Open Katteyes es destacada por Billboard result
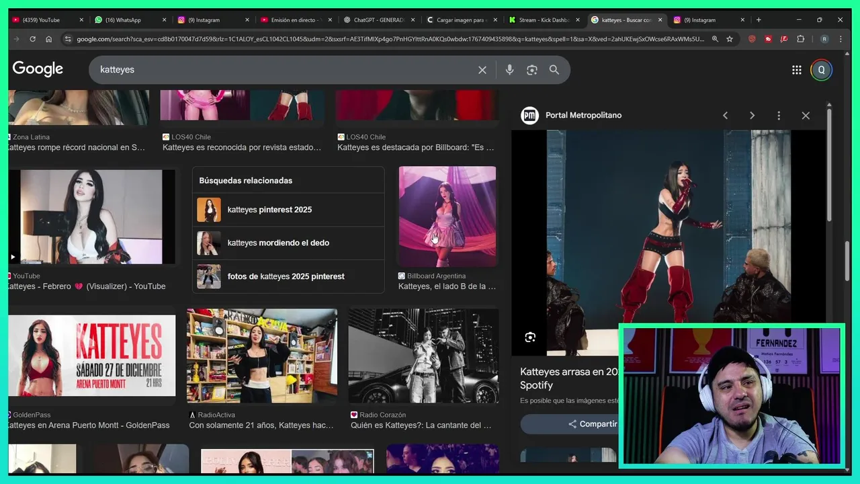Viewport: 860px width, 484px height. tap(415, 147)
